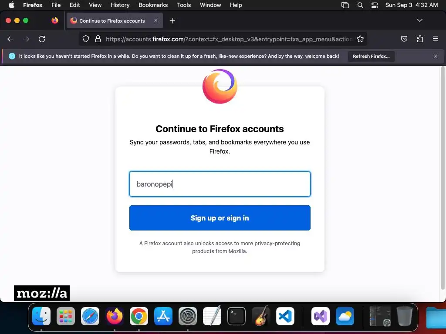Open the Window menu

click(x=210, y=5)
